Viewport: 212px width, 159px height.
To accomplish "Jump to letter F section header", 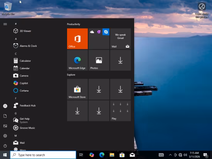I will click(16, 98).
